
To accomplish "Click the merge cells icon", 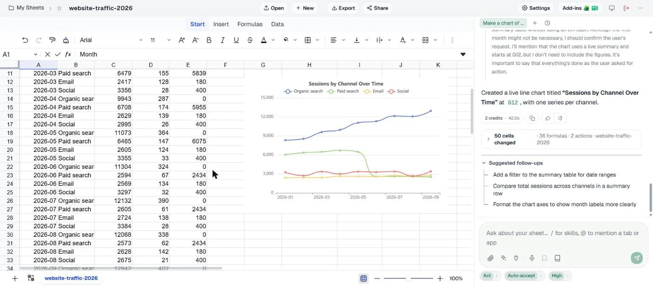I will 425,40.
